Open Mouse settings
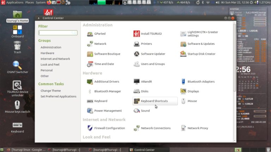271x152 pixels. pos(189,101)
